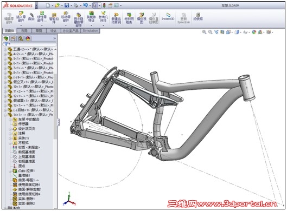Open the tree filter funnel dropdown
287x211 pixels.
click(7, 44)
